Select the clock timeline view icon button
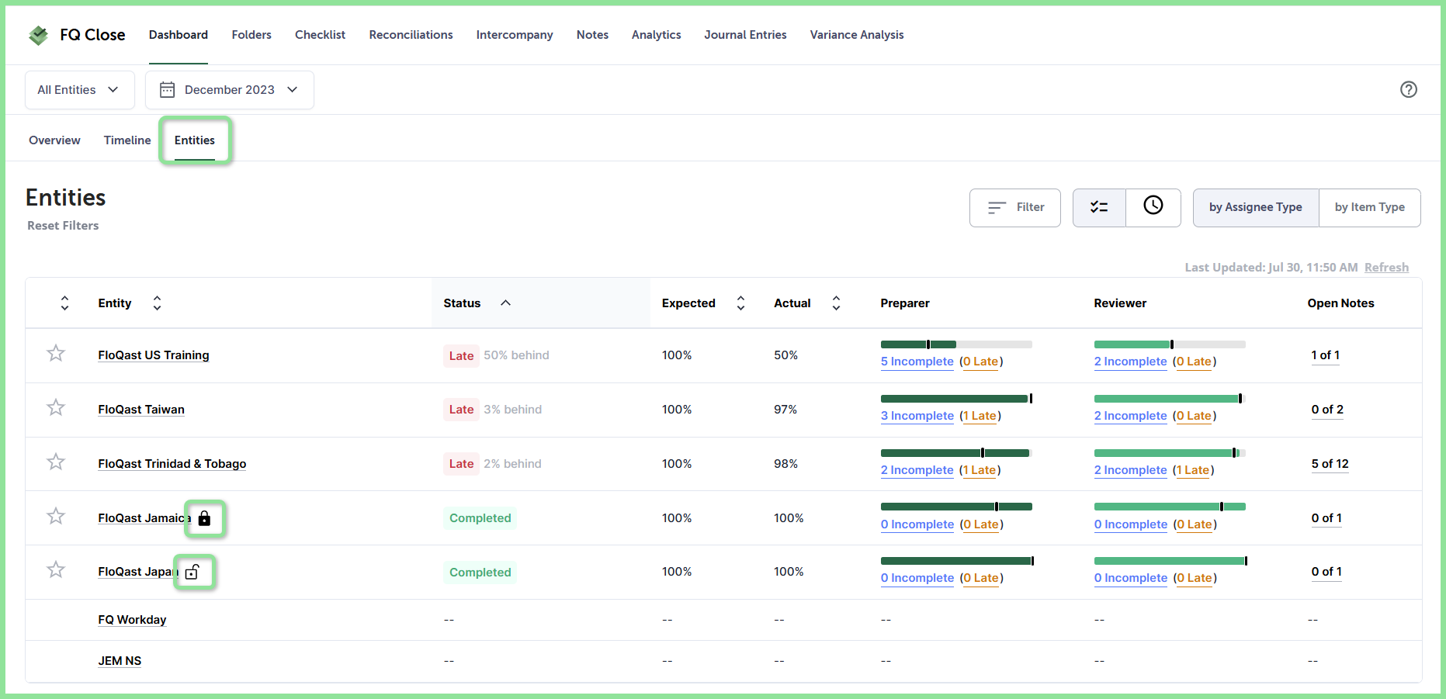The image size is (1446, 699). (x=1153, y=207)
